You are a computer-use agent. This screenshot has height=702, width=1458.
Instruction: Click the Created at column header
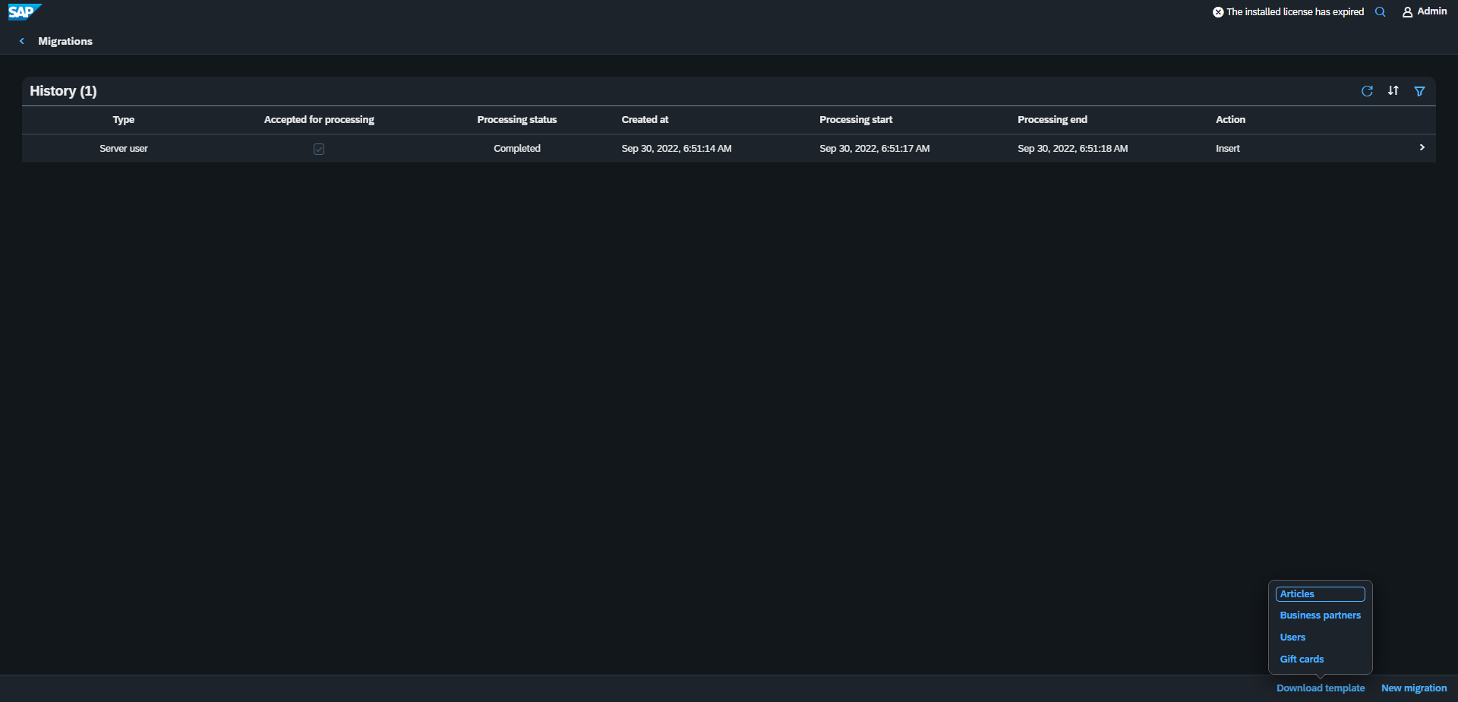pyautogui.click(x=645, y=120)
